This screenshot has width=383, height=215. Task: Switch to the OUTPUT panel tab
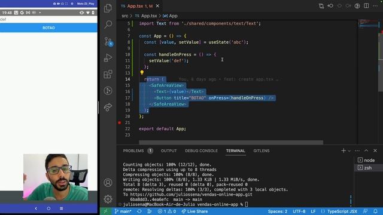tap(169, 151)
